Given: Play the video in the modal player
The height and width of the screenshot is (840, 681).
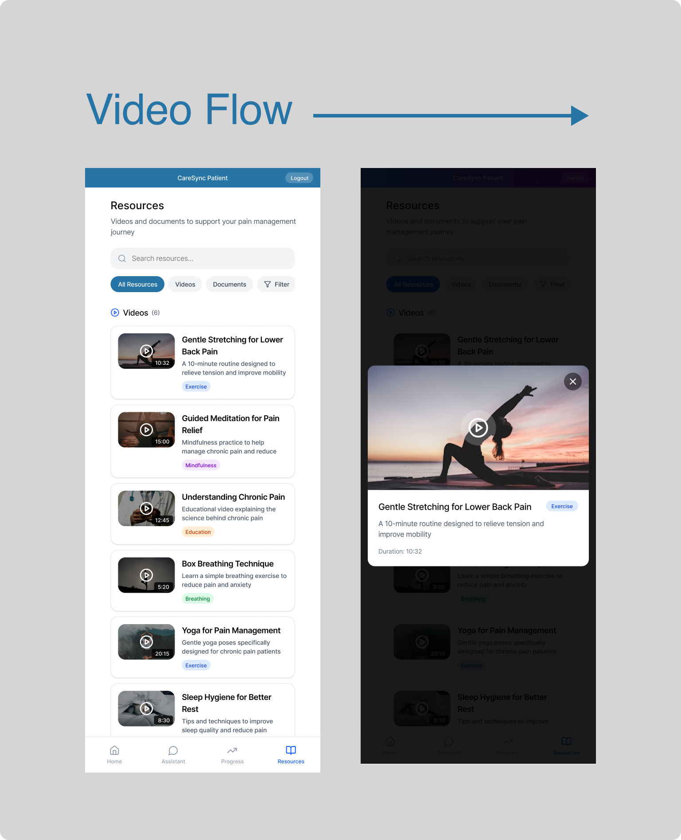Looking at the screenshot, I should (478, 428).
